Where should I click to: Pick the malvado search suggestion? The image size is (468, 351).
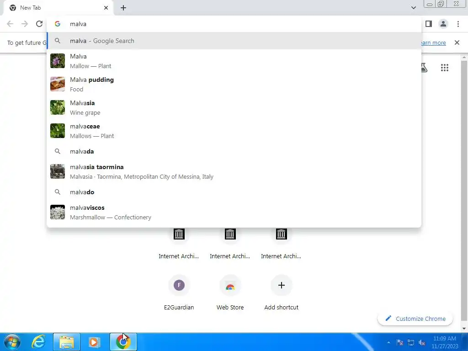tap(234, 192)
